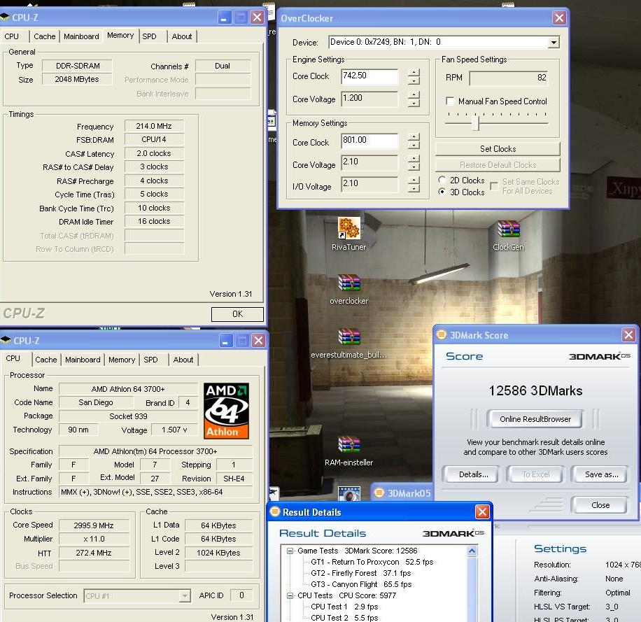641x622 pixels.
Task: Click the Close button in 3DMark Score
Action: 600,504
